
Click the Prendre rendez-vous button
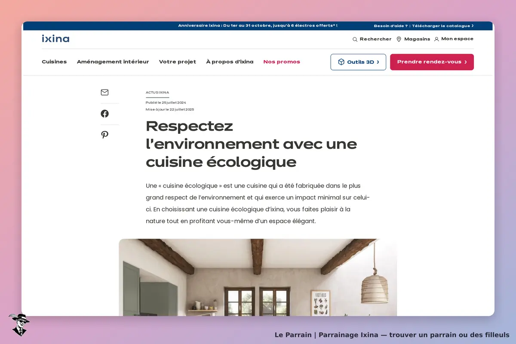coord(432,62)
